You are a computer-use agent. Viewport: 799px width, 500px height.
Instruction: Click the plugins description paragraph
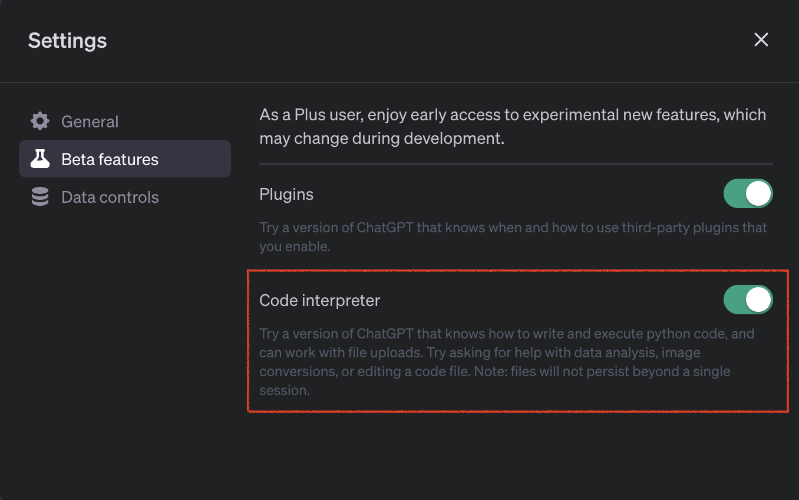(x=513, y=236)
